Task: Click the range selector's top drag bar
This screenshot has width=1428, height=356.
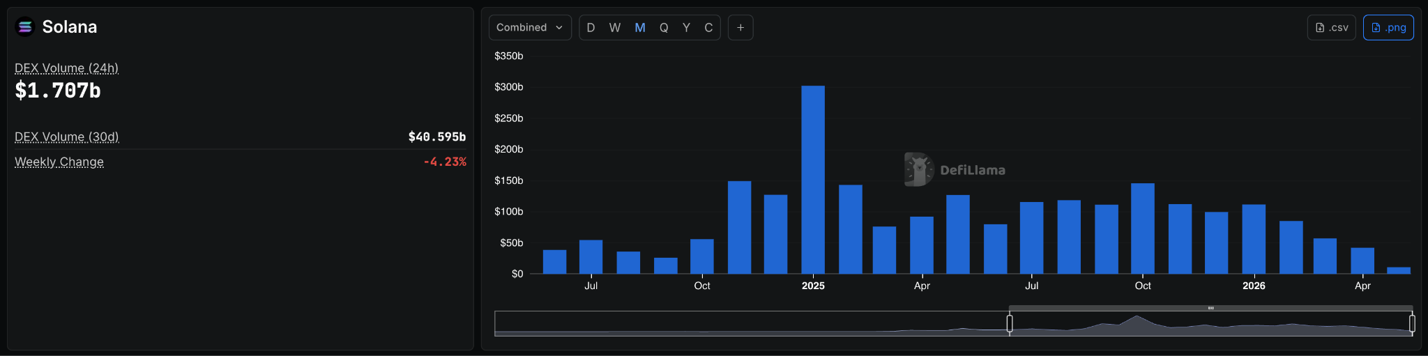Action: (1211, 308)
